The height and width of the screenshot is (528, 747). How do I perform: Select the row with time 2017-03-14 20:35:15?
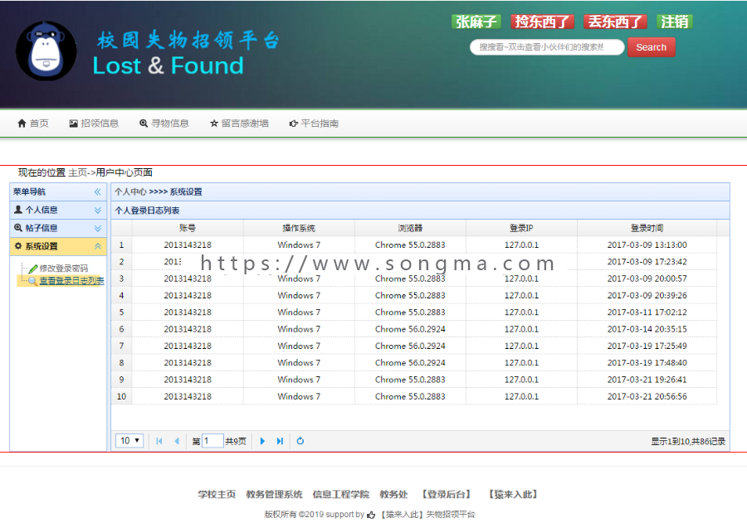point(414,329)
